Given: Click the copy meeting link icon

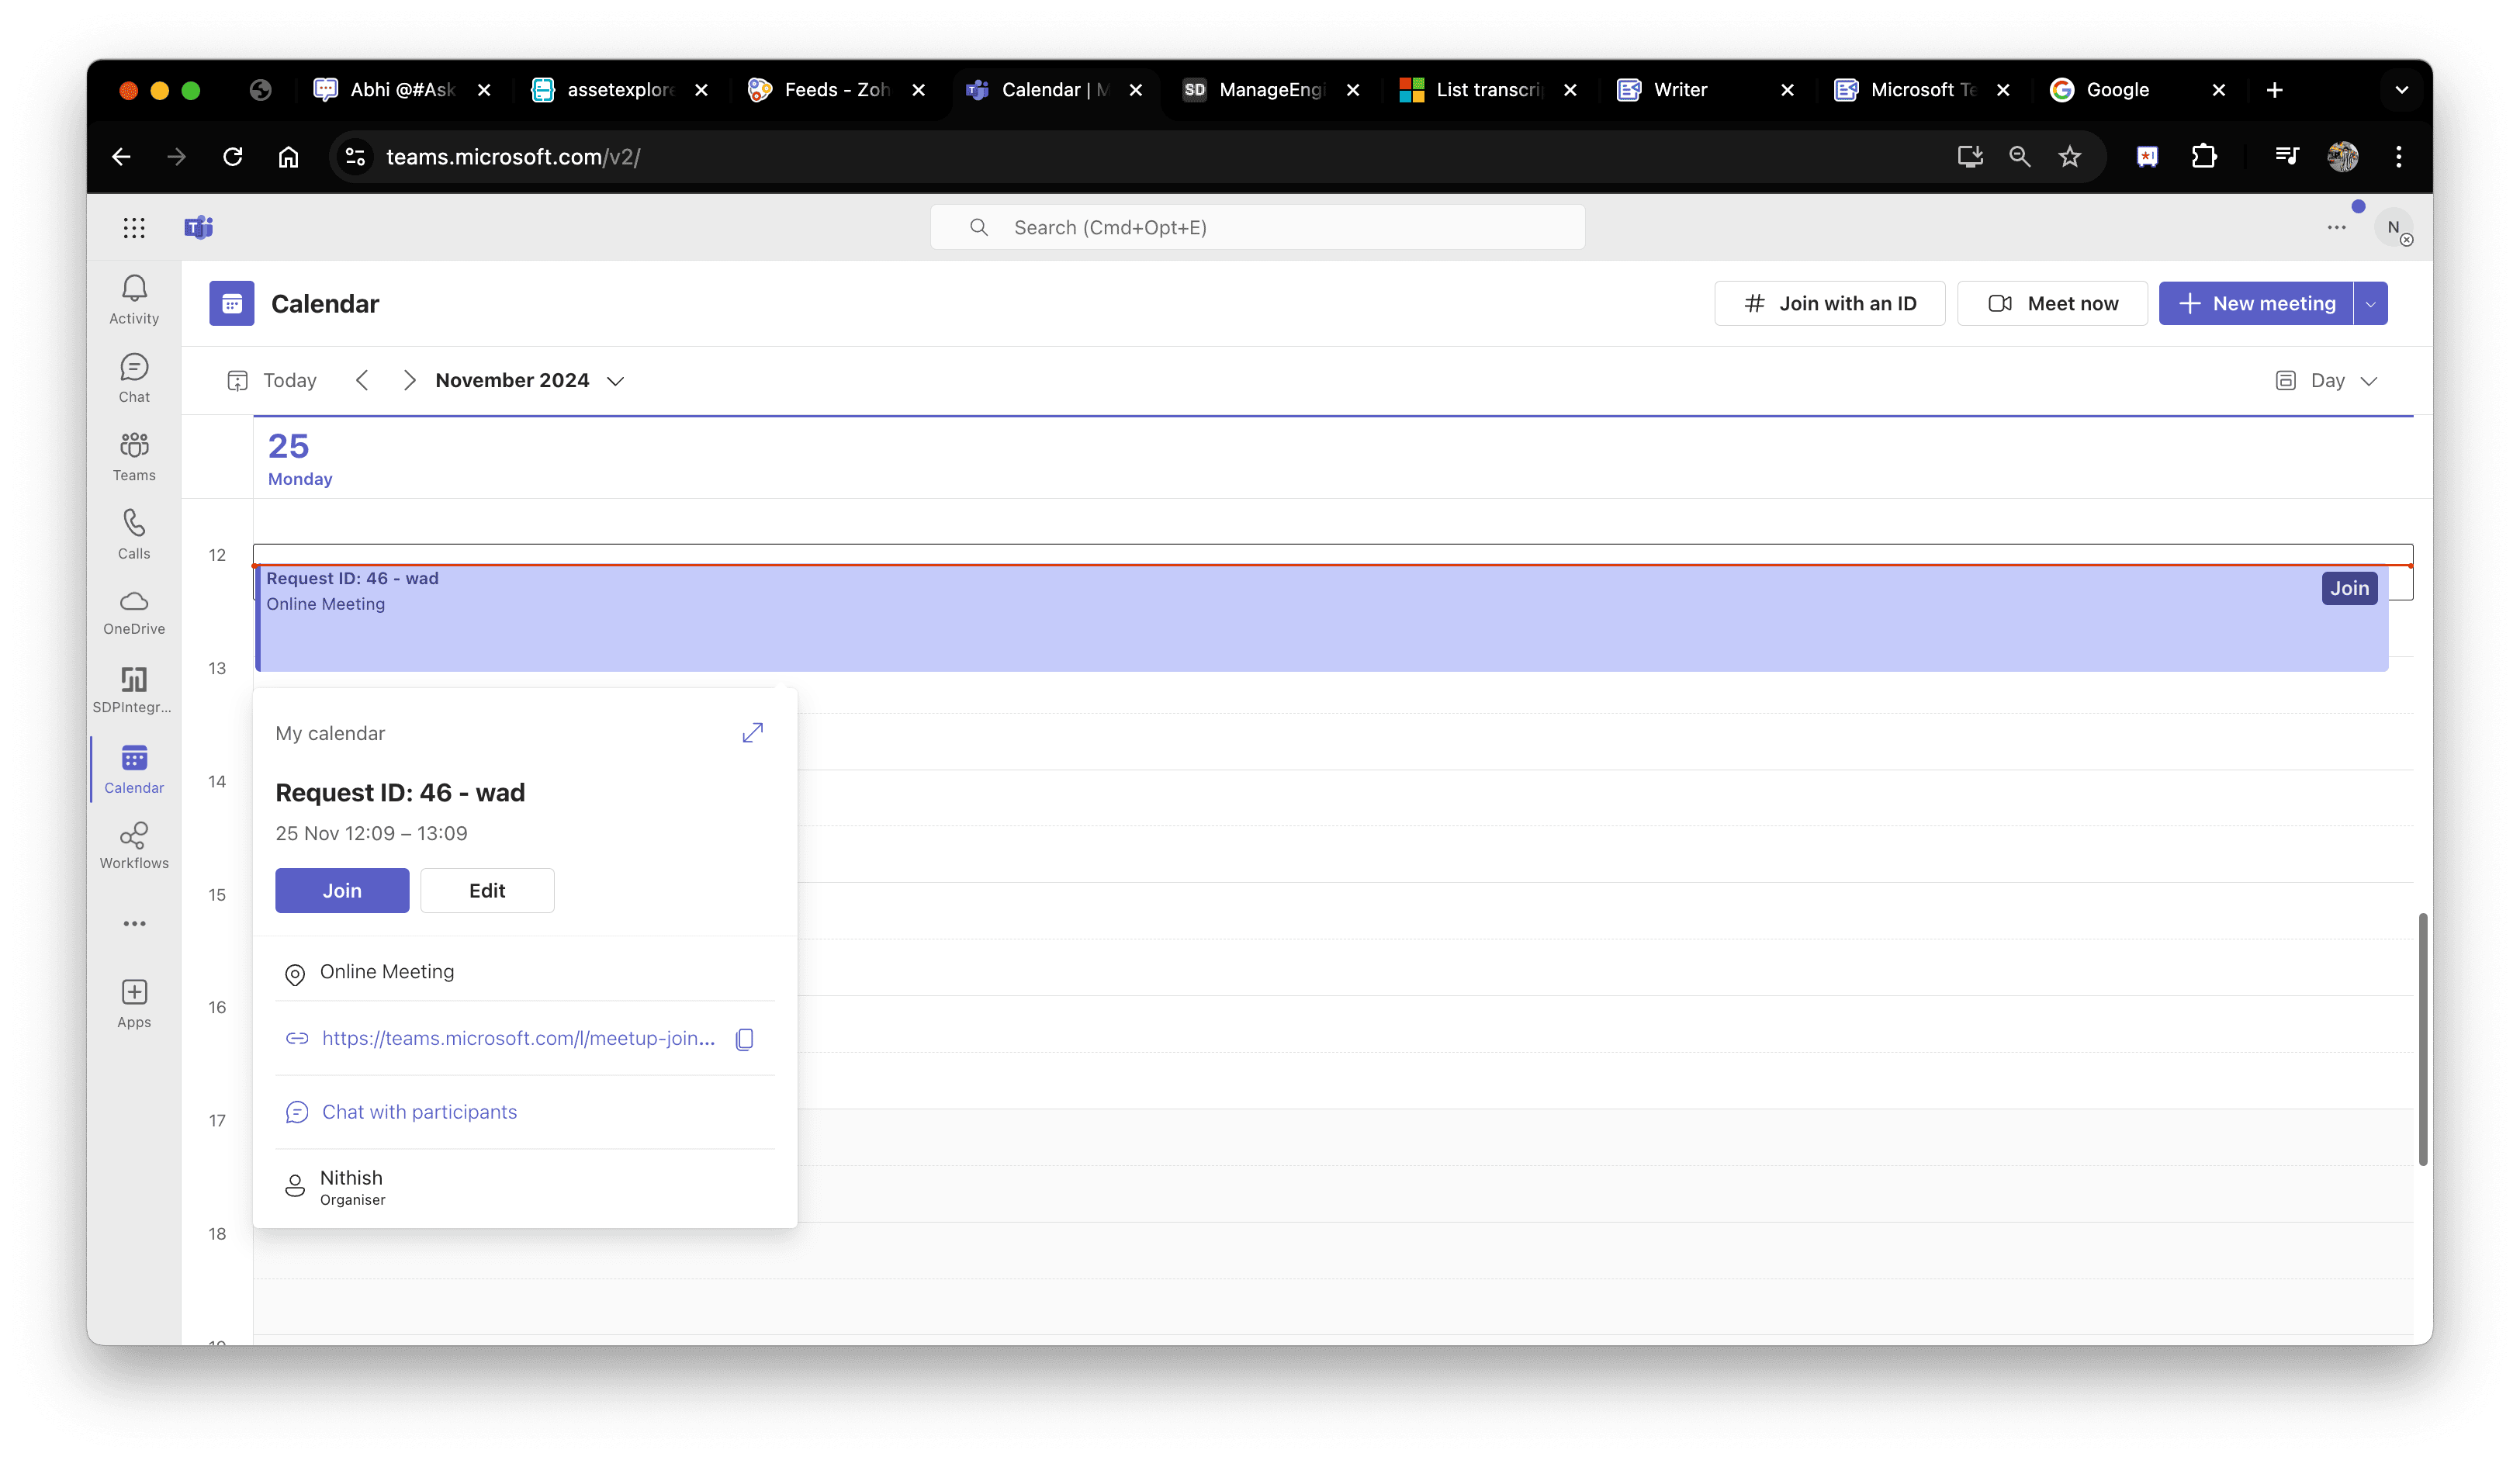Looking at the screenshot, I should 744,1039.
